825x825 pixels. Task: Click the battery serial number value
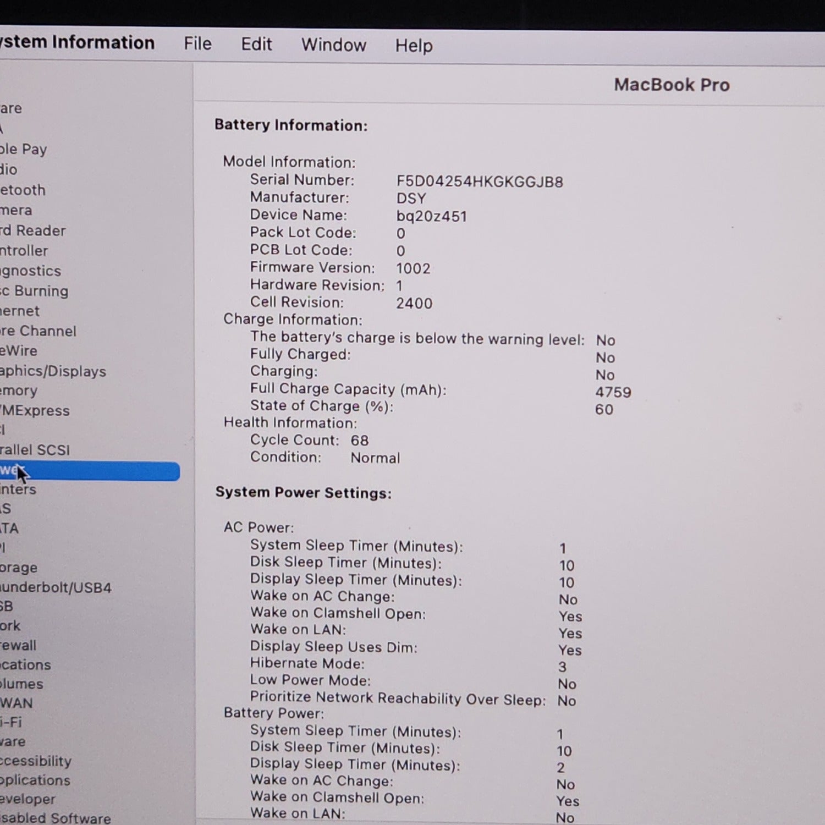point(480,182)
